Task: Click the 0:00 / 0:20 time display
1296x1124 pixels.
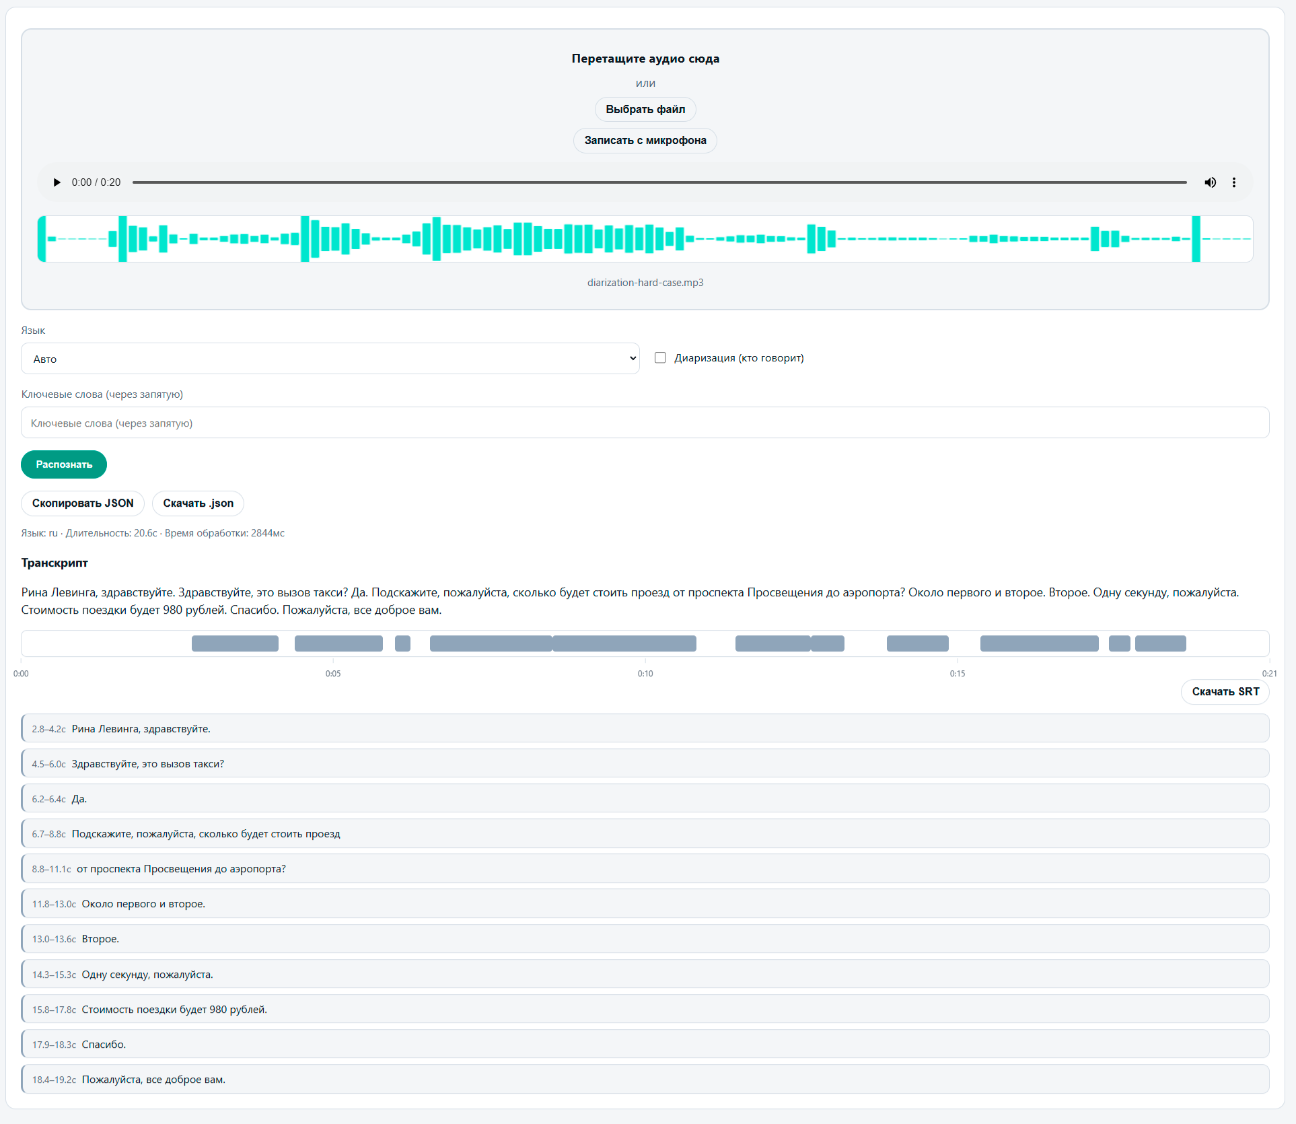Action: (96, 182)
